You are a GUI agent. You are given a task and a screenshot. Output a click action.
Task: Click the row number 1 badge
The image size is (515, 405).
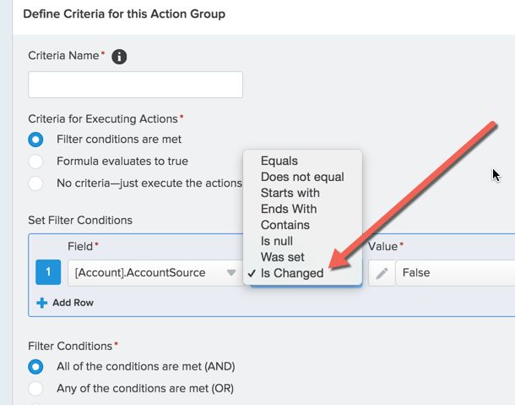pos(47,273)
